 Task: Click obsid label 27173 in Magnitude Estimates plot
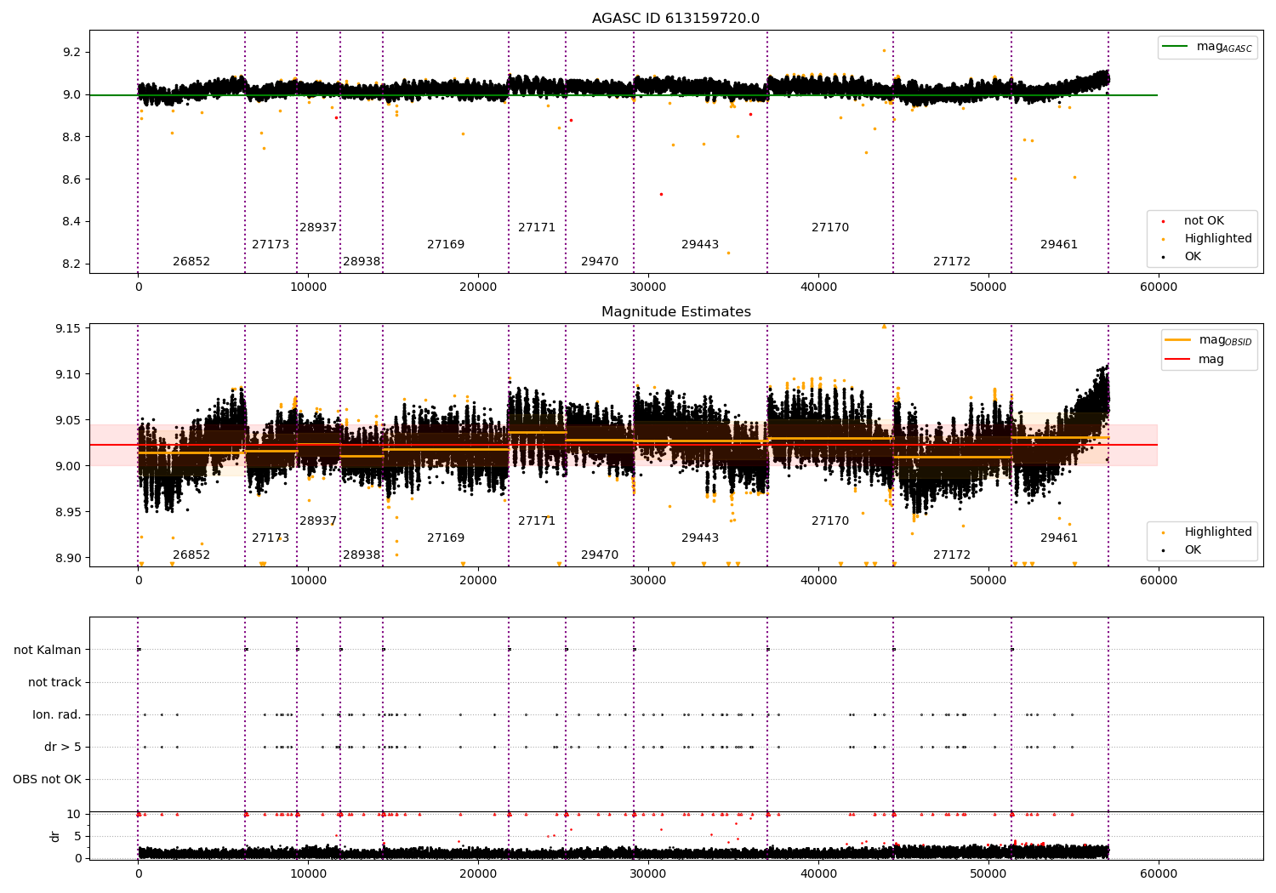271,538
